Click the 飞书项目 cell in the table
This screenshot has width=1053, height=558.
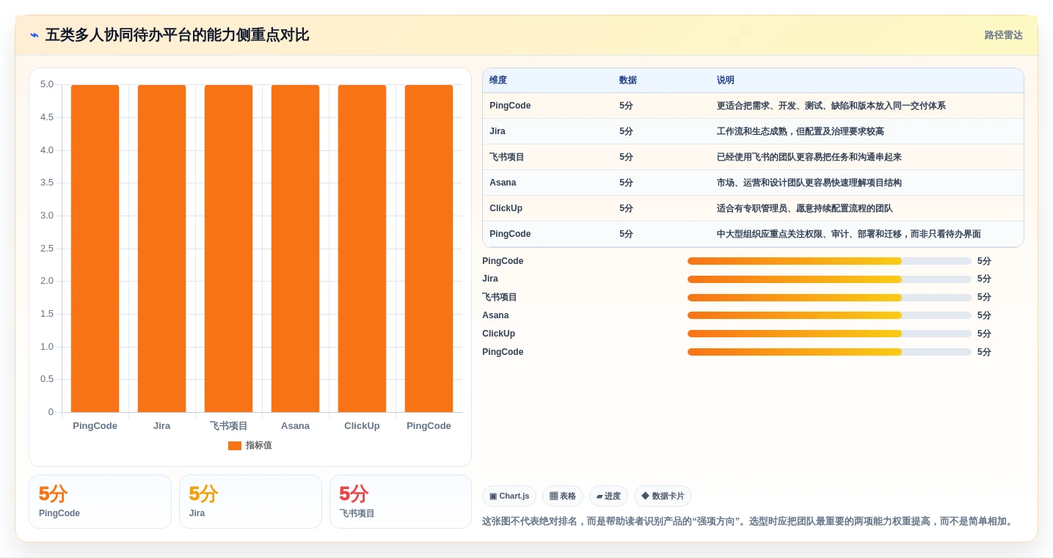point(507,157)
